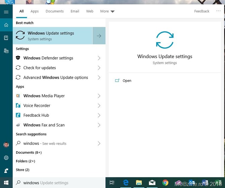
Task: Click the Voice Recorder app icon
Action: [x=18, y=106]
